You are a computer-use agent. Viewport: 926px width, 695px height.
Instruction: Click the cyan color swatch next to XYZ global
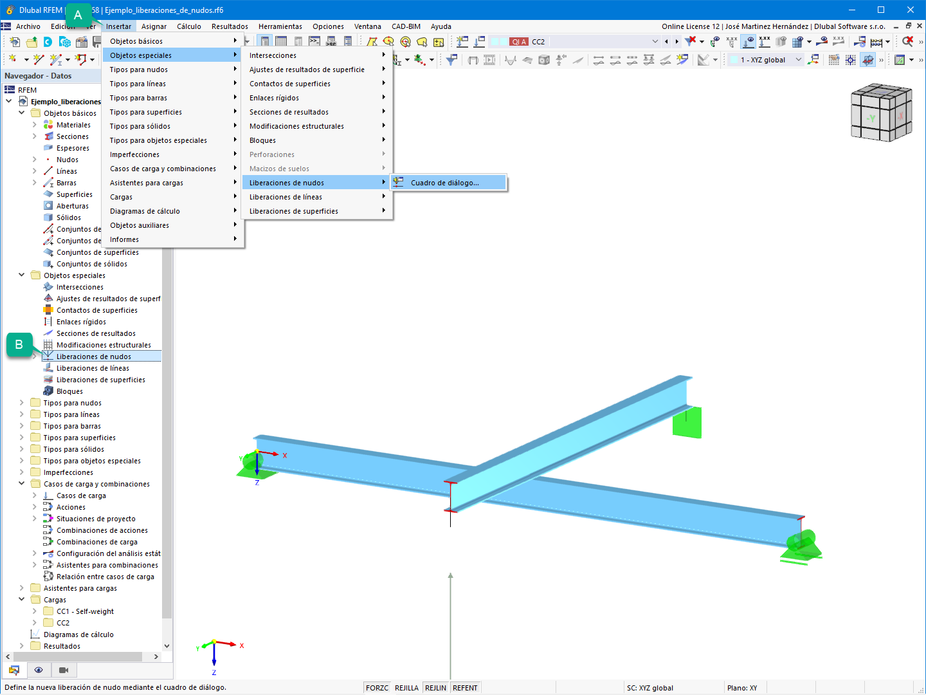pos(734,59)
